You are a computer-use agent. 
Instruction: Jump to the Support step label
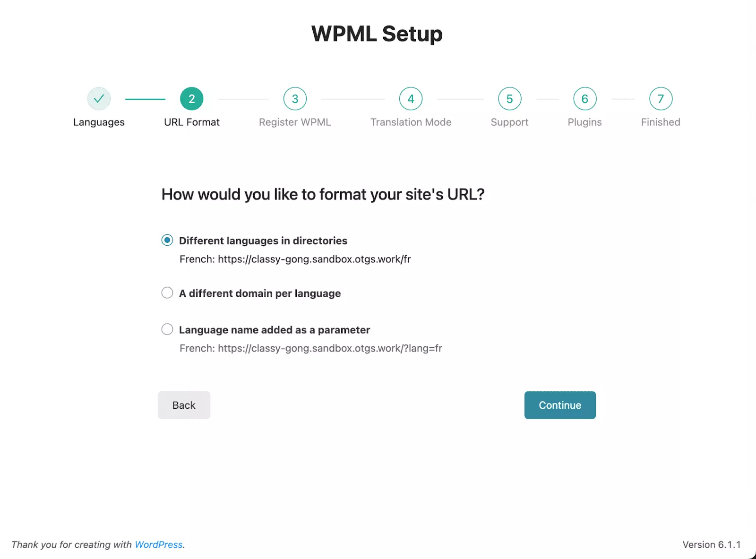point(509,122)
